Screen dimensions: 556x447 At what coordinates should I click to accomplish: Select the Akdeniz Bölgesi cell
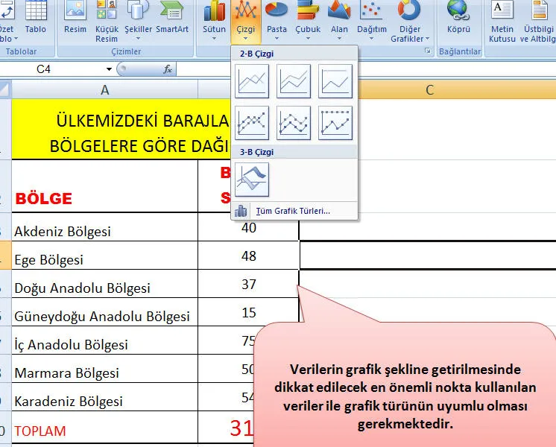104,231
